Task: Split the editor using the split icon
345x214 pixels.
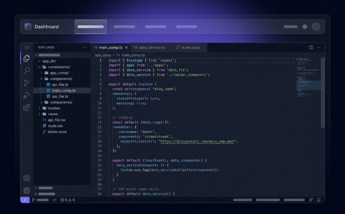Action: (x=311, y=47)
